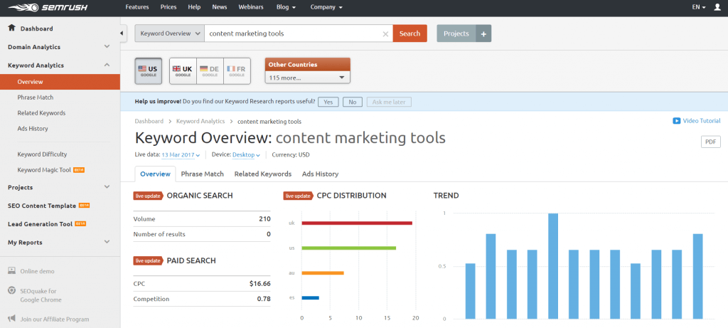728x328 pixels.
Task: Click the Online demo monitor icon
Action: click(x=12, y=271)
